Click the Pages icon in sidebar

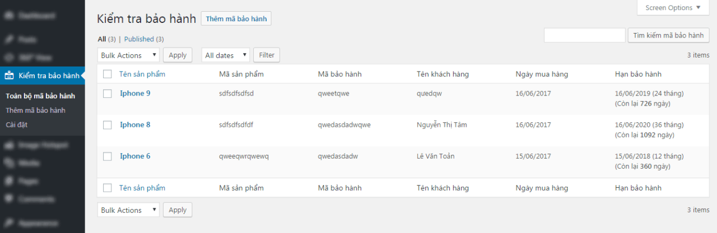(10, 181)
